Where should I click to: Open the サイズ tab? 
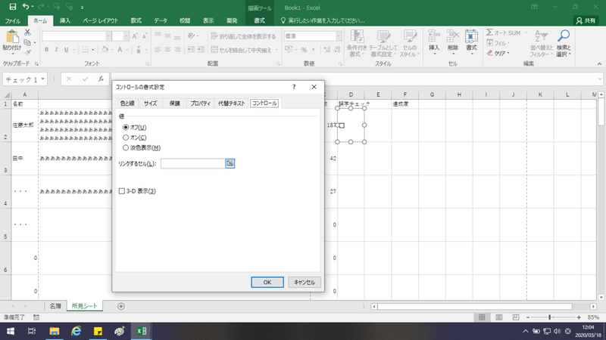tap(150, 104)
